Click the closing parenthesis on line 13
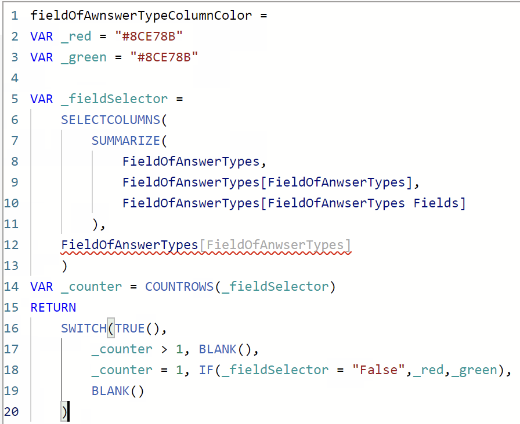Viewport: 520px width, 424px height. (64, 266)
